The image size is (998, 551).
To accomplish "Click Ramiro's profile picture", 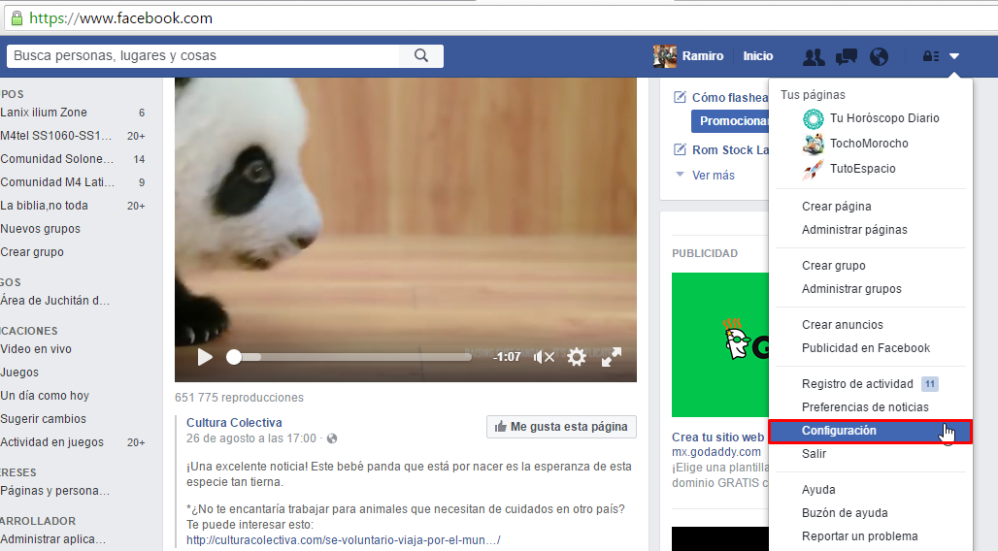I will (x=664, y=56).
